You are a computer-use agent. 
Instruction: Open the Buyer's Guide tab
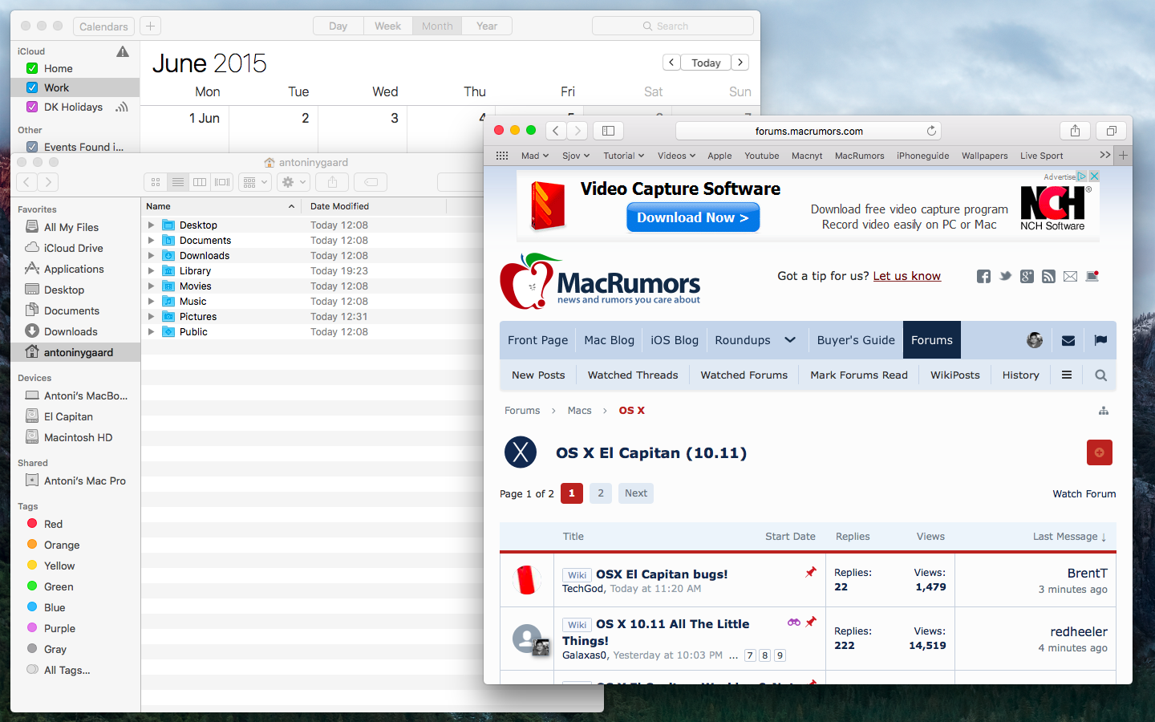pos(856,340)
